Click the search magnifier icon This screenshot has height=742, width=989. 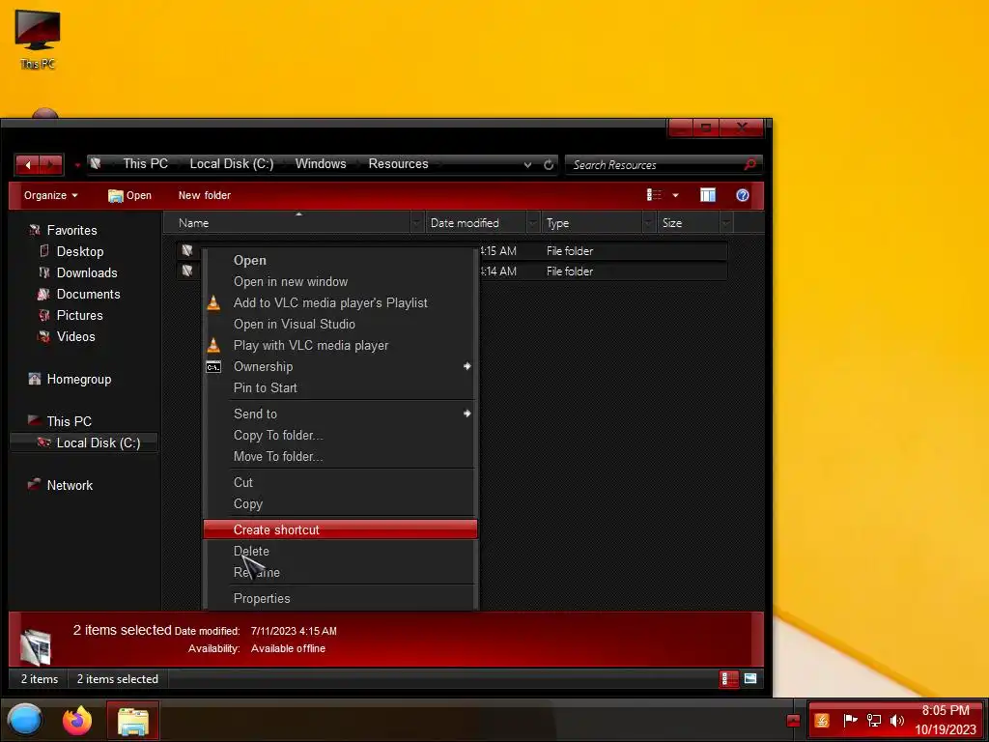749,164
